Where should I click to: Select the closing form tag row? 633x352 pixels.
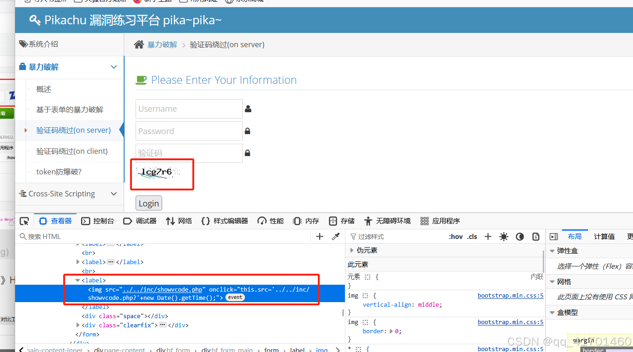tap(87, 334)
